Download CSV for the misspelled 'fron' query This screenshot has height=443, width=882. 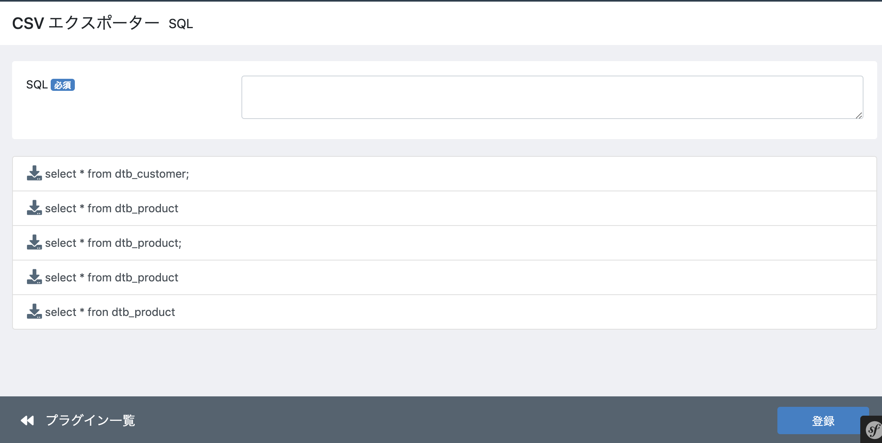34,312
